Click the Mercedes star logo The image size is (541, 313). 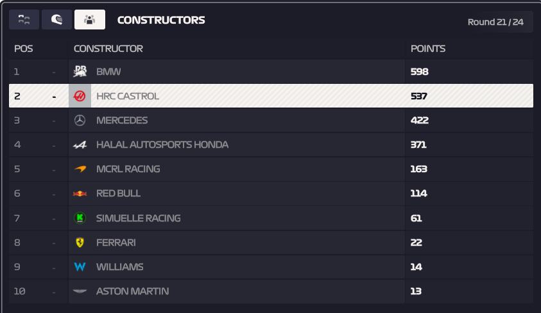point(80,120)
